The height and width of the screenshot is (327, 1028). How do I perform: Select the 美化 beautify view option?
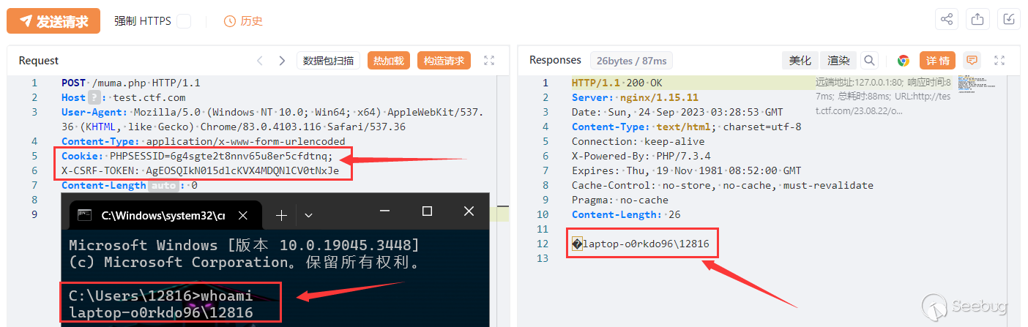point(800,61)
